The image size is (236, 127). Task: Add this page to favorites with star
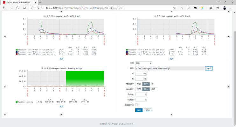pyautogui.click(x=174, y=8)
